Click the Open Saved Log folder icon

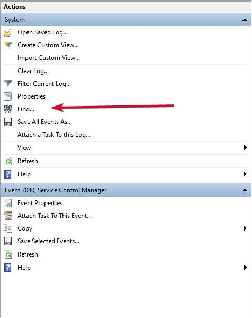[x=8, y=33]
